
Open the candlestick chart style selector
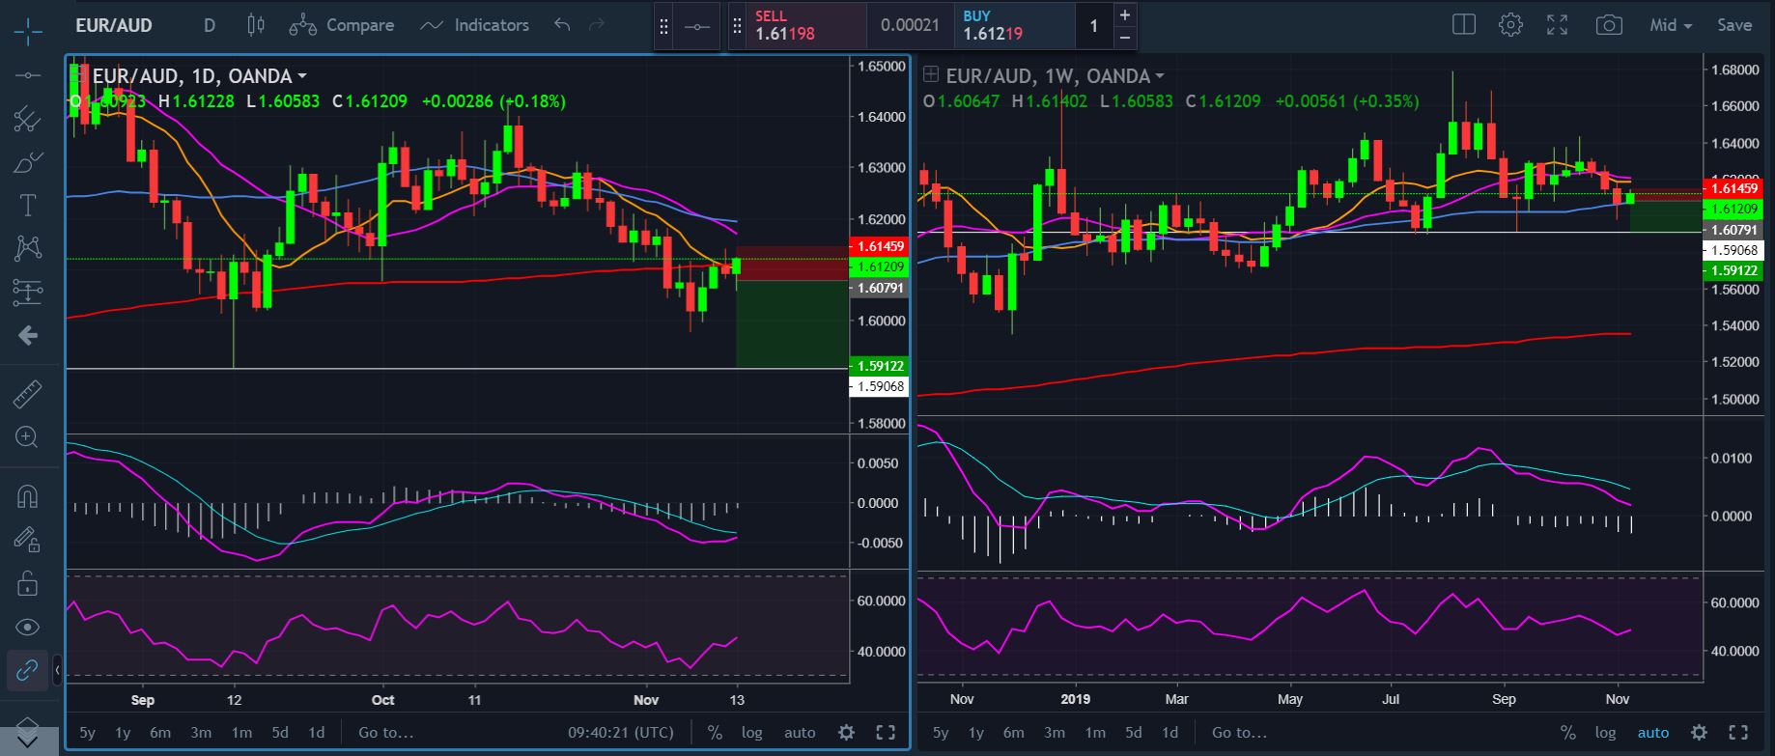click(256, 25)
